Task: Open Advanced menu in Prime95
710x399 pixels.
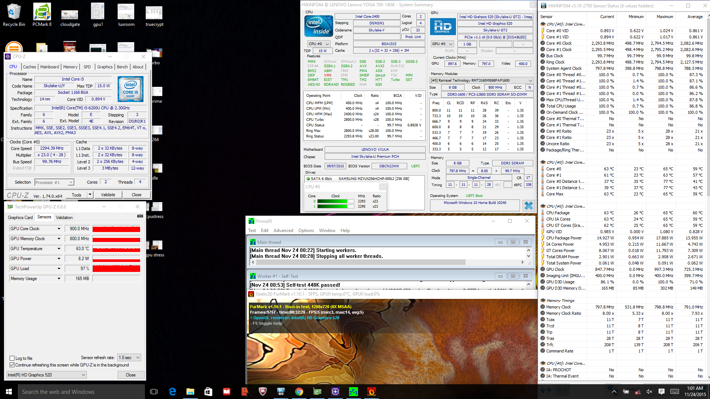Action: click(x=283, y=231)
